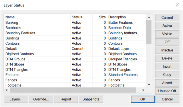183x107 pixels.
Task: Click the Grouped Triangles description
Action: point(123,59)
